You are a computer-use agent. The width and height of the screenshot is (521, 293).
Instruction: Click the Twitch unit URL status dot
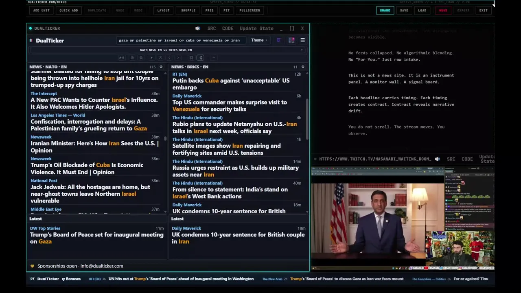tap(315, 159)
